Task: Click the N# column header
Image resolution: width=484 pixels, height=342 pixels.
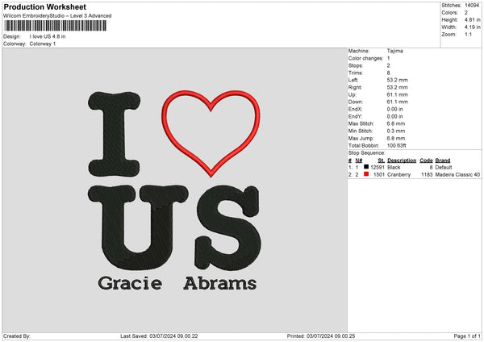Action: tap(359, 161)
